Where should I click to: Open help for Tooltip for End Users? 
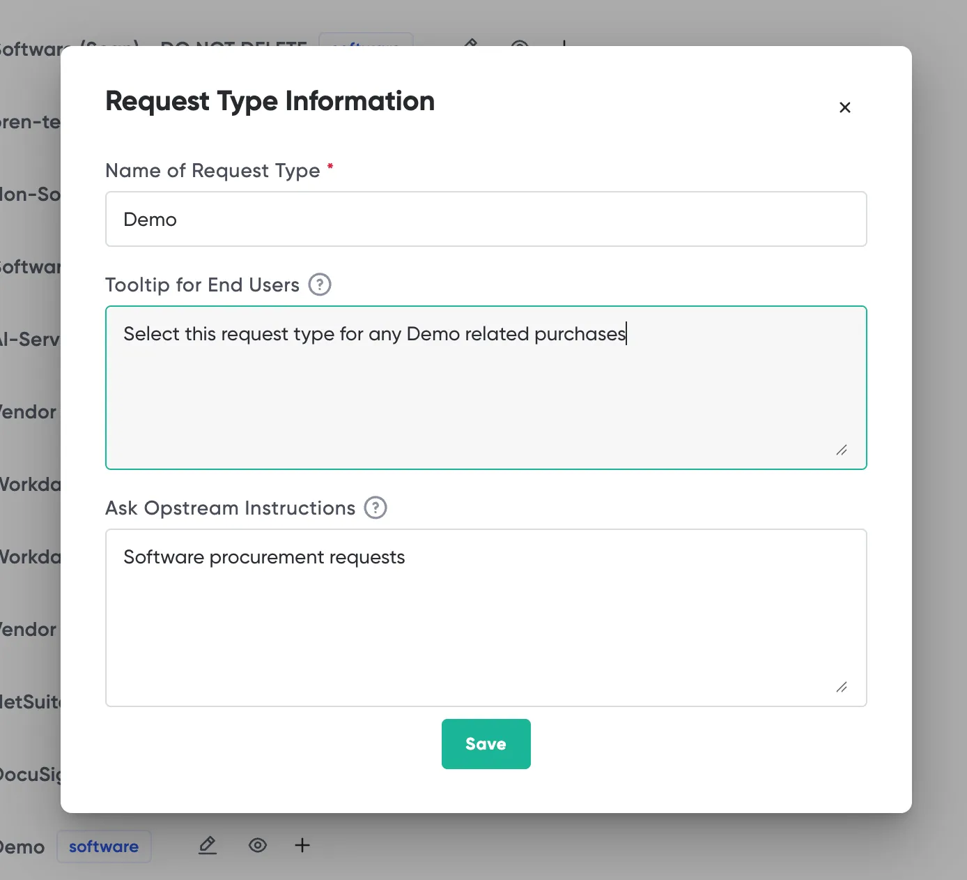(x=320, y=285)
